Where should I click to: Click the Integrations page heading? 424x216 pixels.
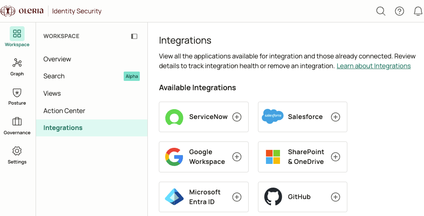coord(185,41)
